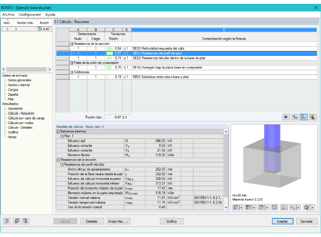Click the help question mark icon
The width and height of the screenshot is (321, 237).
7,221
